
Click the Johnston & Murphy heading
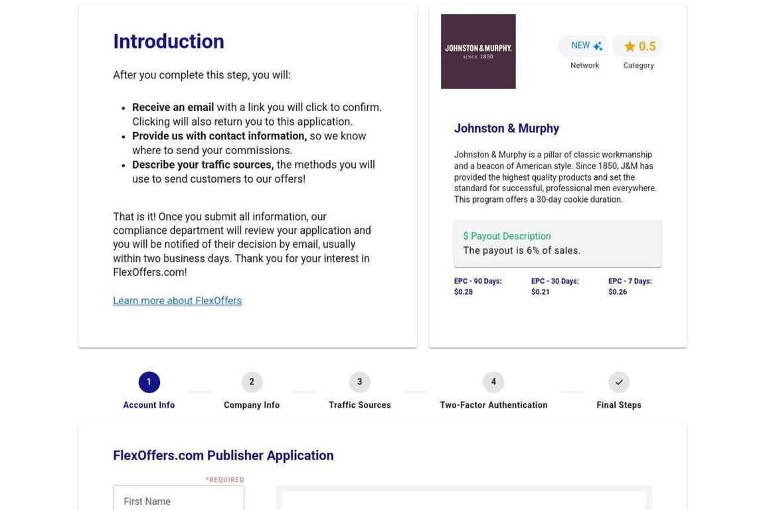[507, 128]
